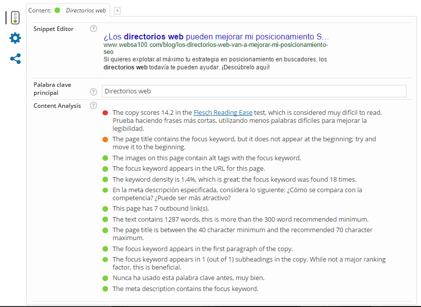Open the gear advanced settings tab
Viewport: 421px width, 307px height.
15,38
